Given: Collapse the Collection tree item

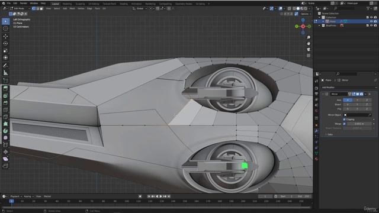Looking at the screenshot, I should point(319,17).
